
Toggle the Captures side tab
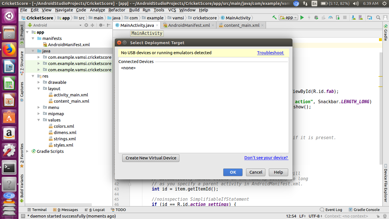coord(22,92)
